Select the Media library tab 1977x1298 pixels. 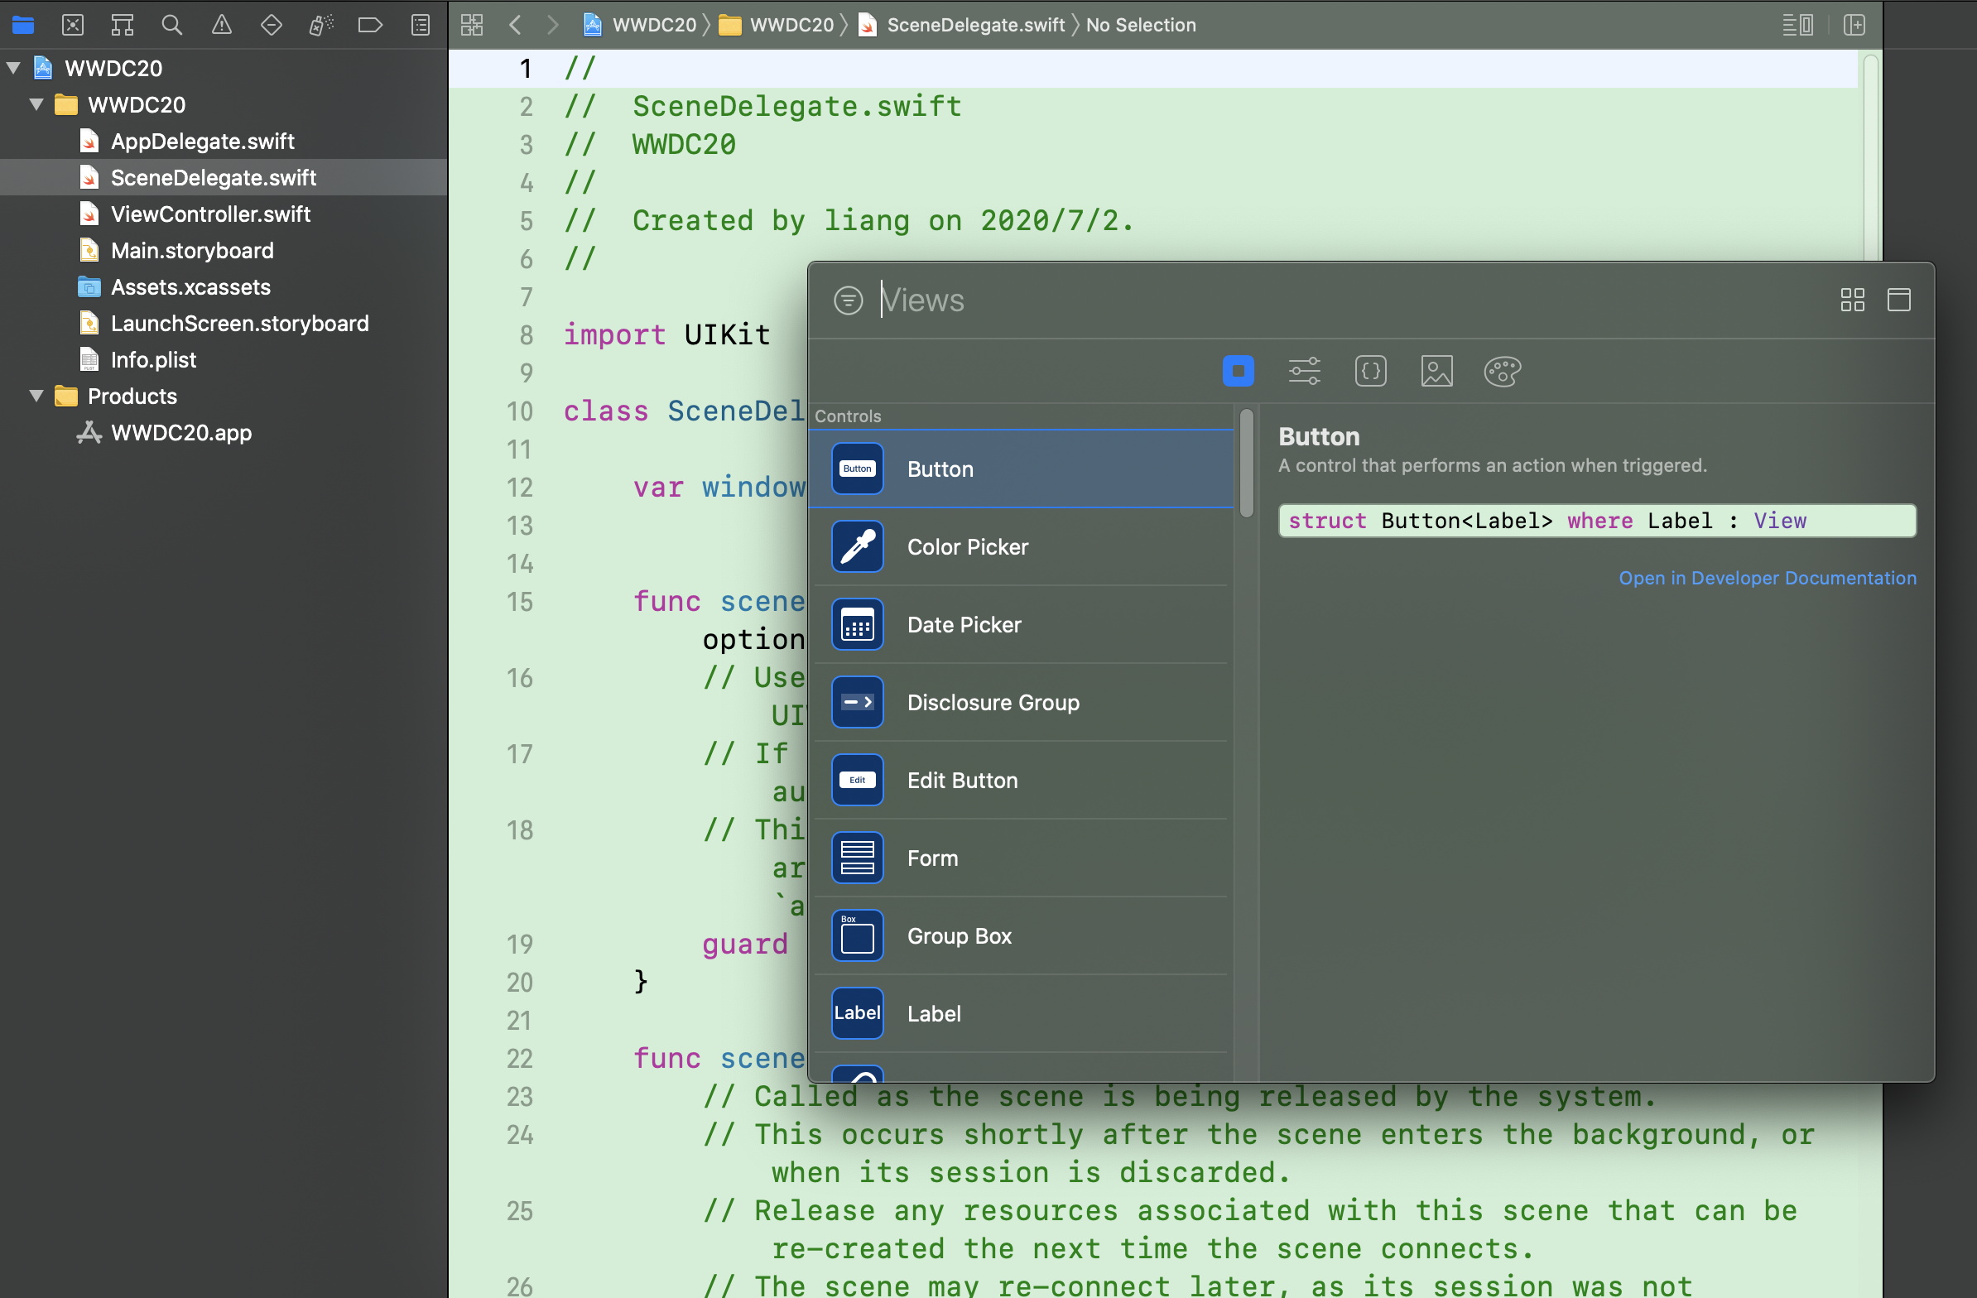[1437, 370]
